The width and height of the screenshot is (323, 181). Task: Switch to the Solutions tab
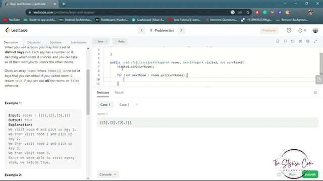point(56,42)
